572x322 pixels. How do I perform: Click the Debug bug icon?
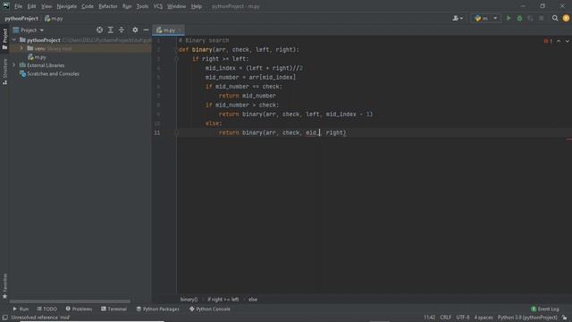(519, 18)
